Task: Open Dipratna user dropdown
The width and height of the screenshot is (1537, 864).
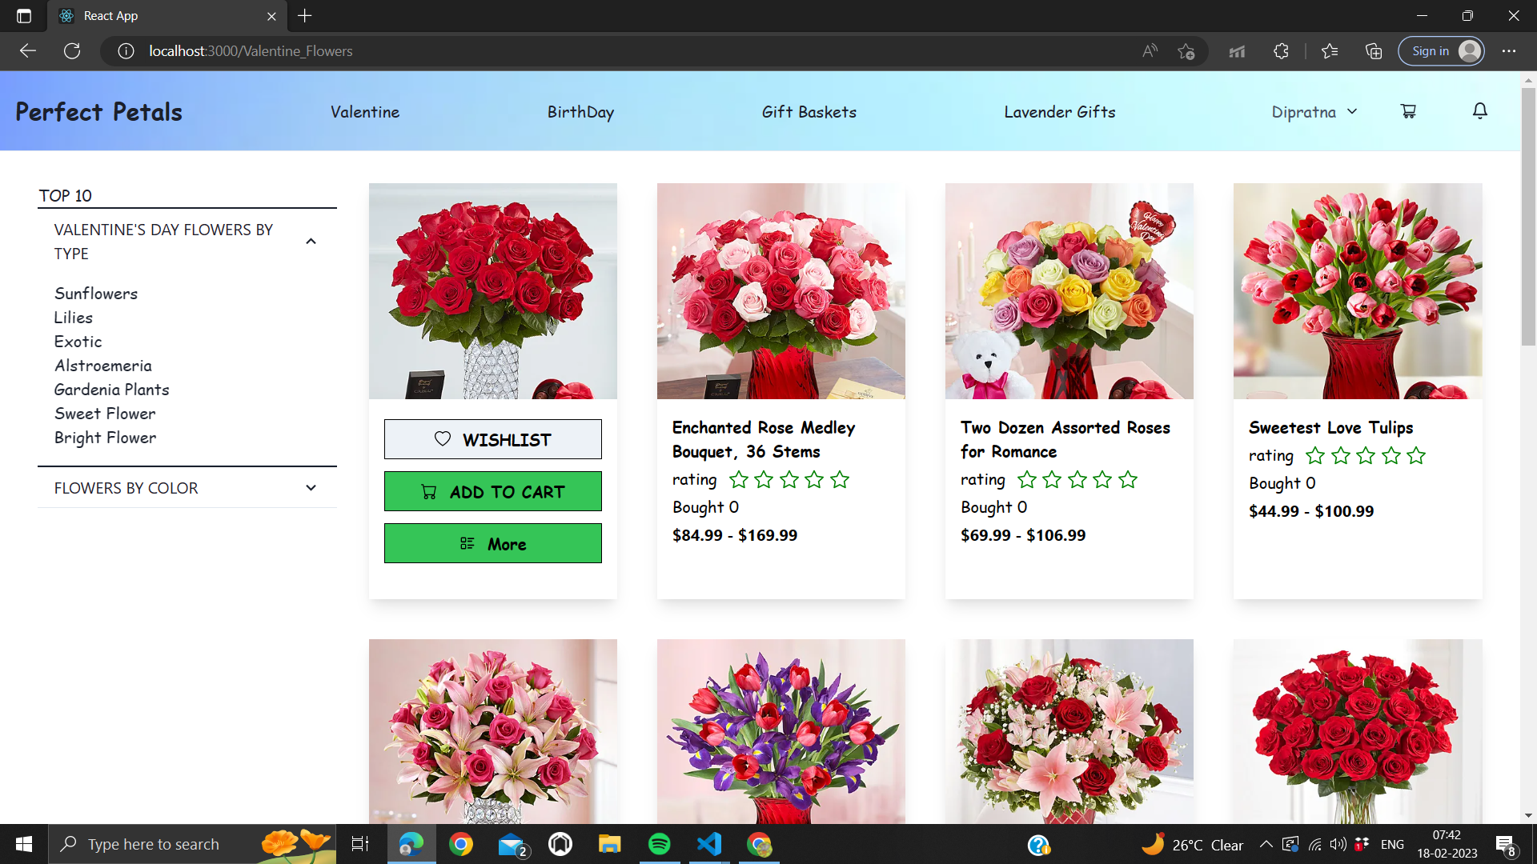Action: (1314, 112)
